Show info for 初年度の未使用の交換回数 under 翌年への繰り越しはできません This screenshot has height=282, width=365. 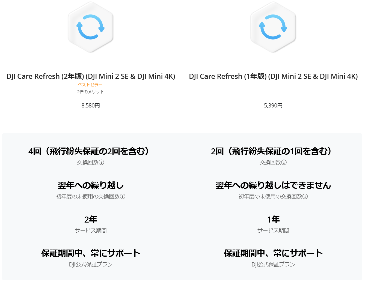click(x=305, y=196)
